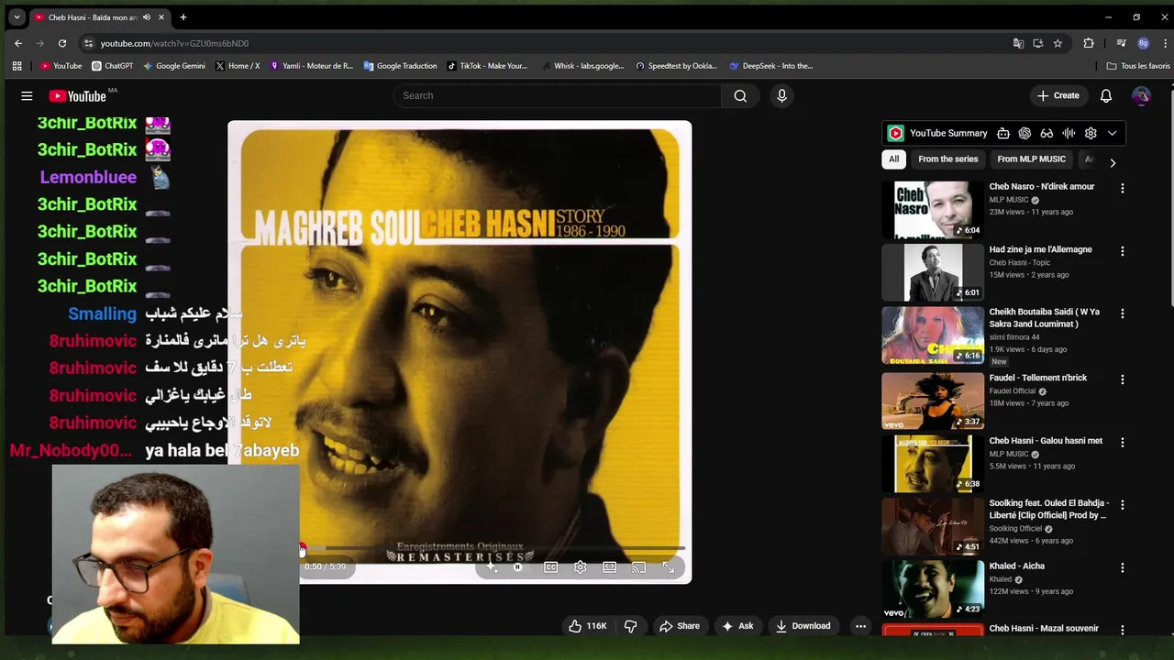The width and height of the screenshot is (1174, 660).
Task: Start voice search with the microphone
Action: pos(781,95)
